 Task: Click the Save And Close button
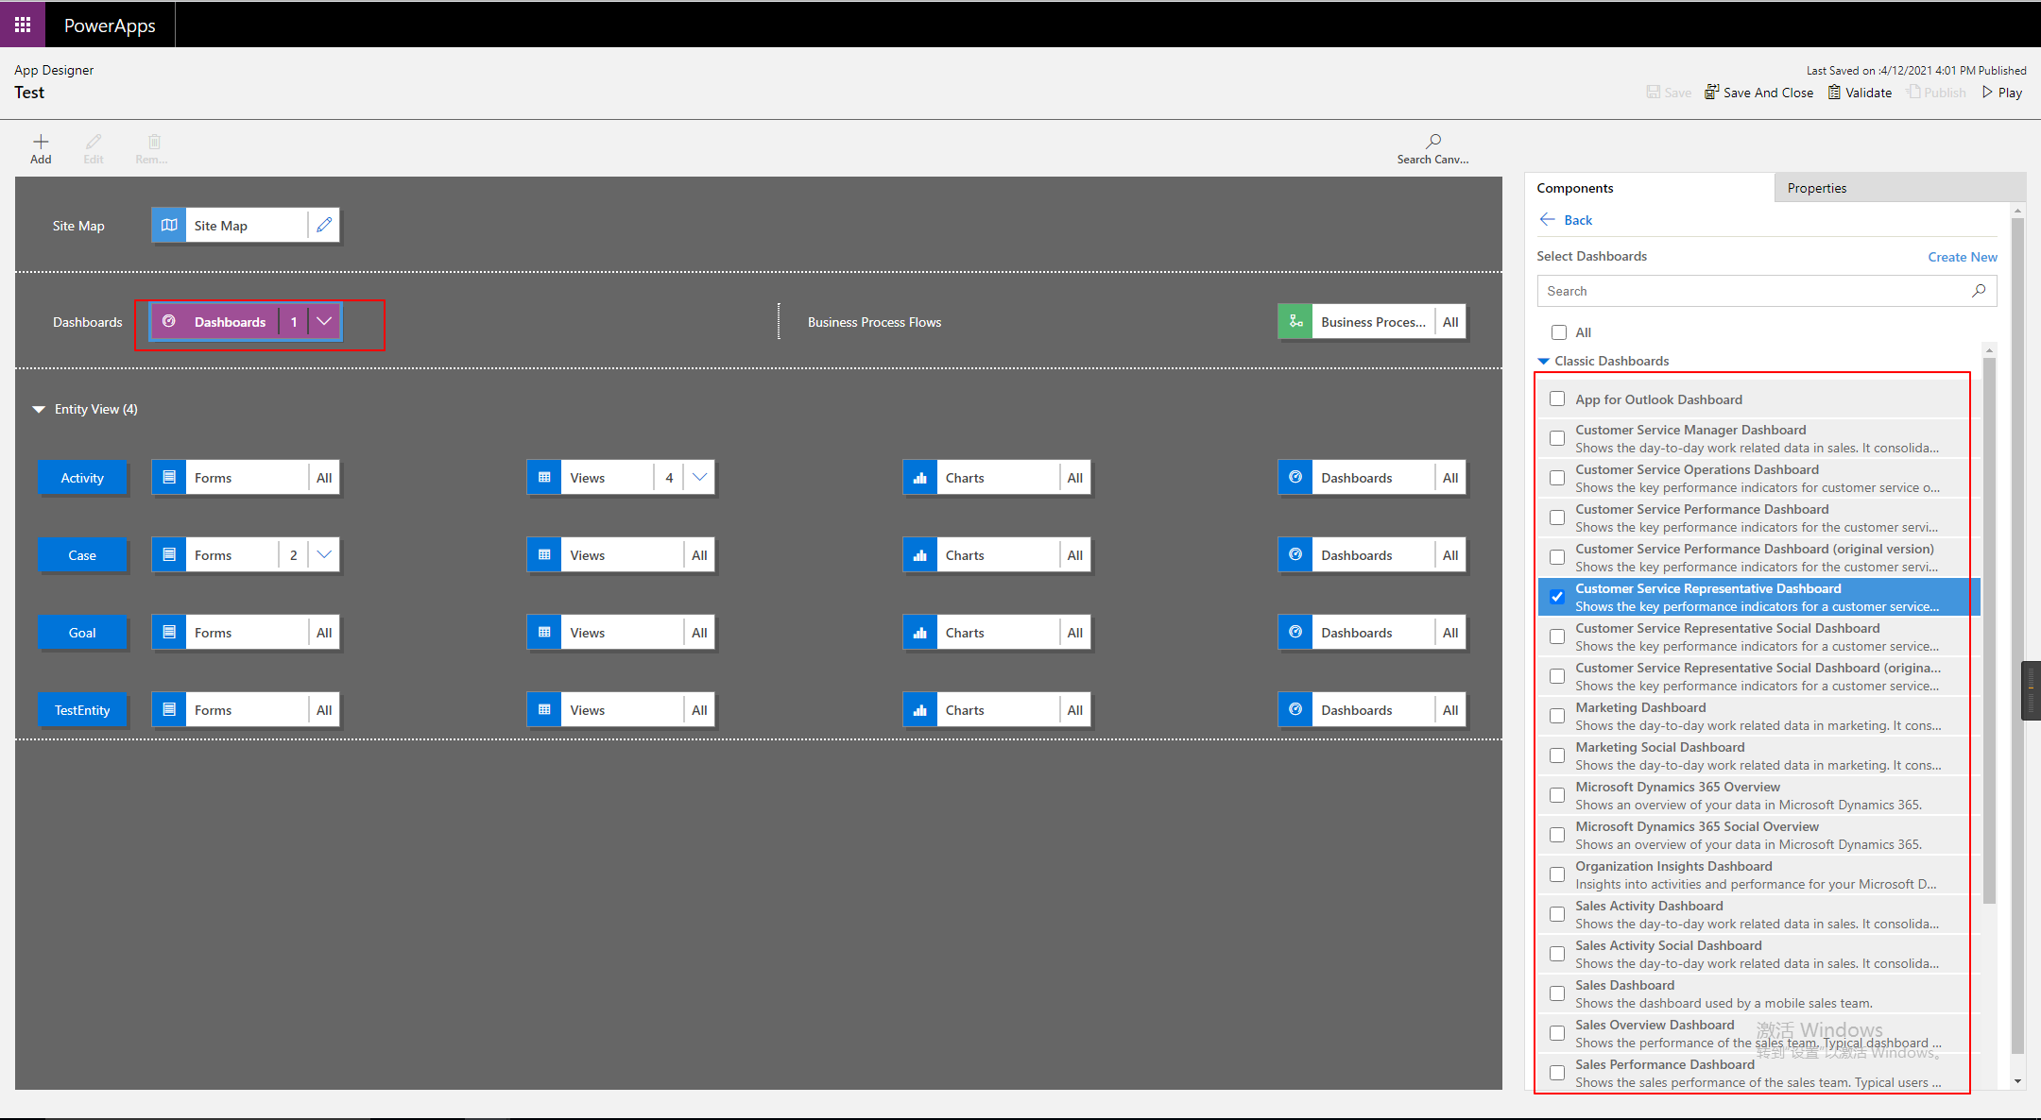point(1758,93)
